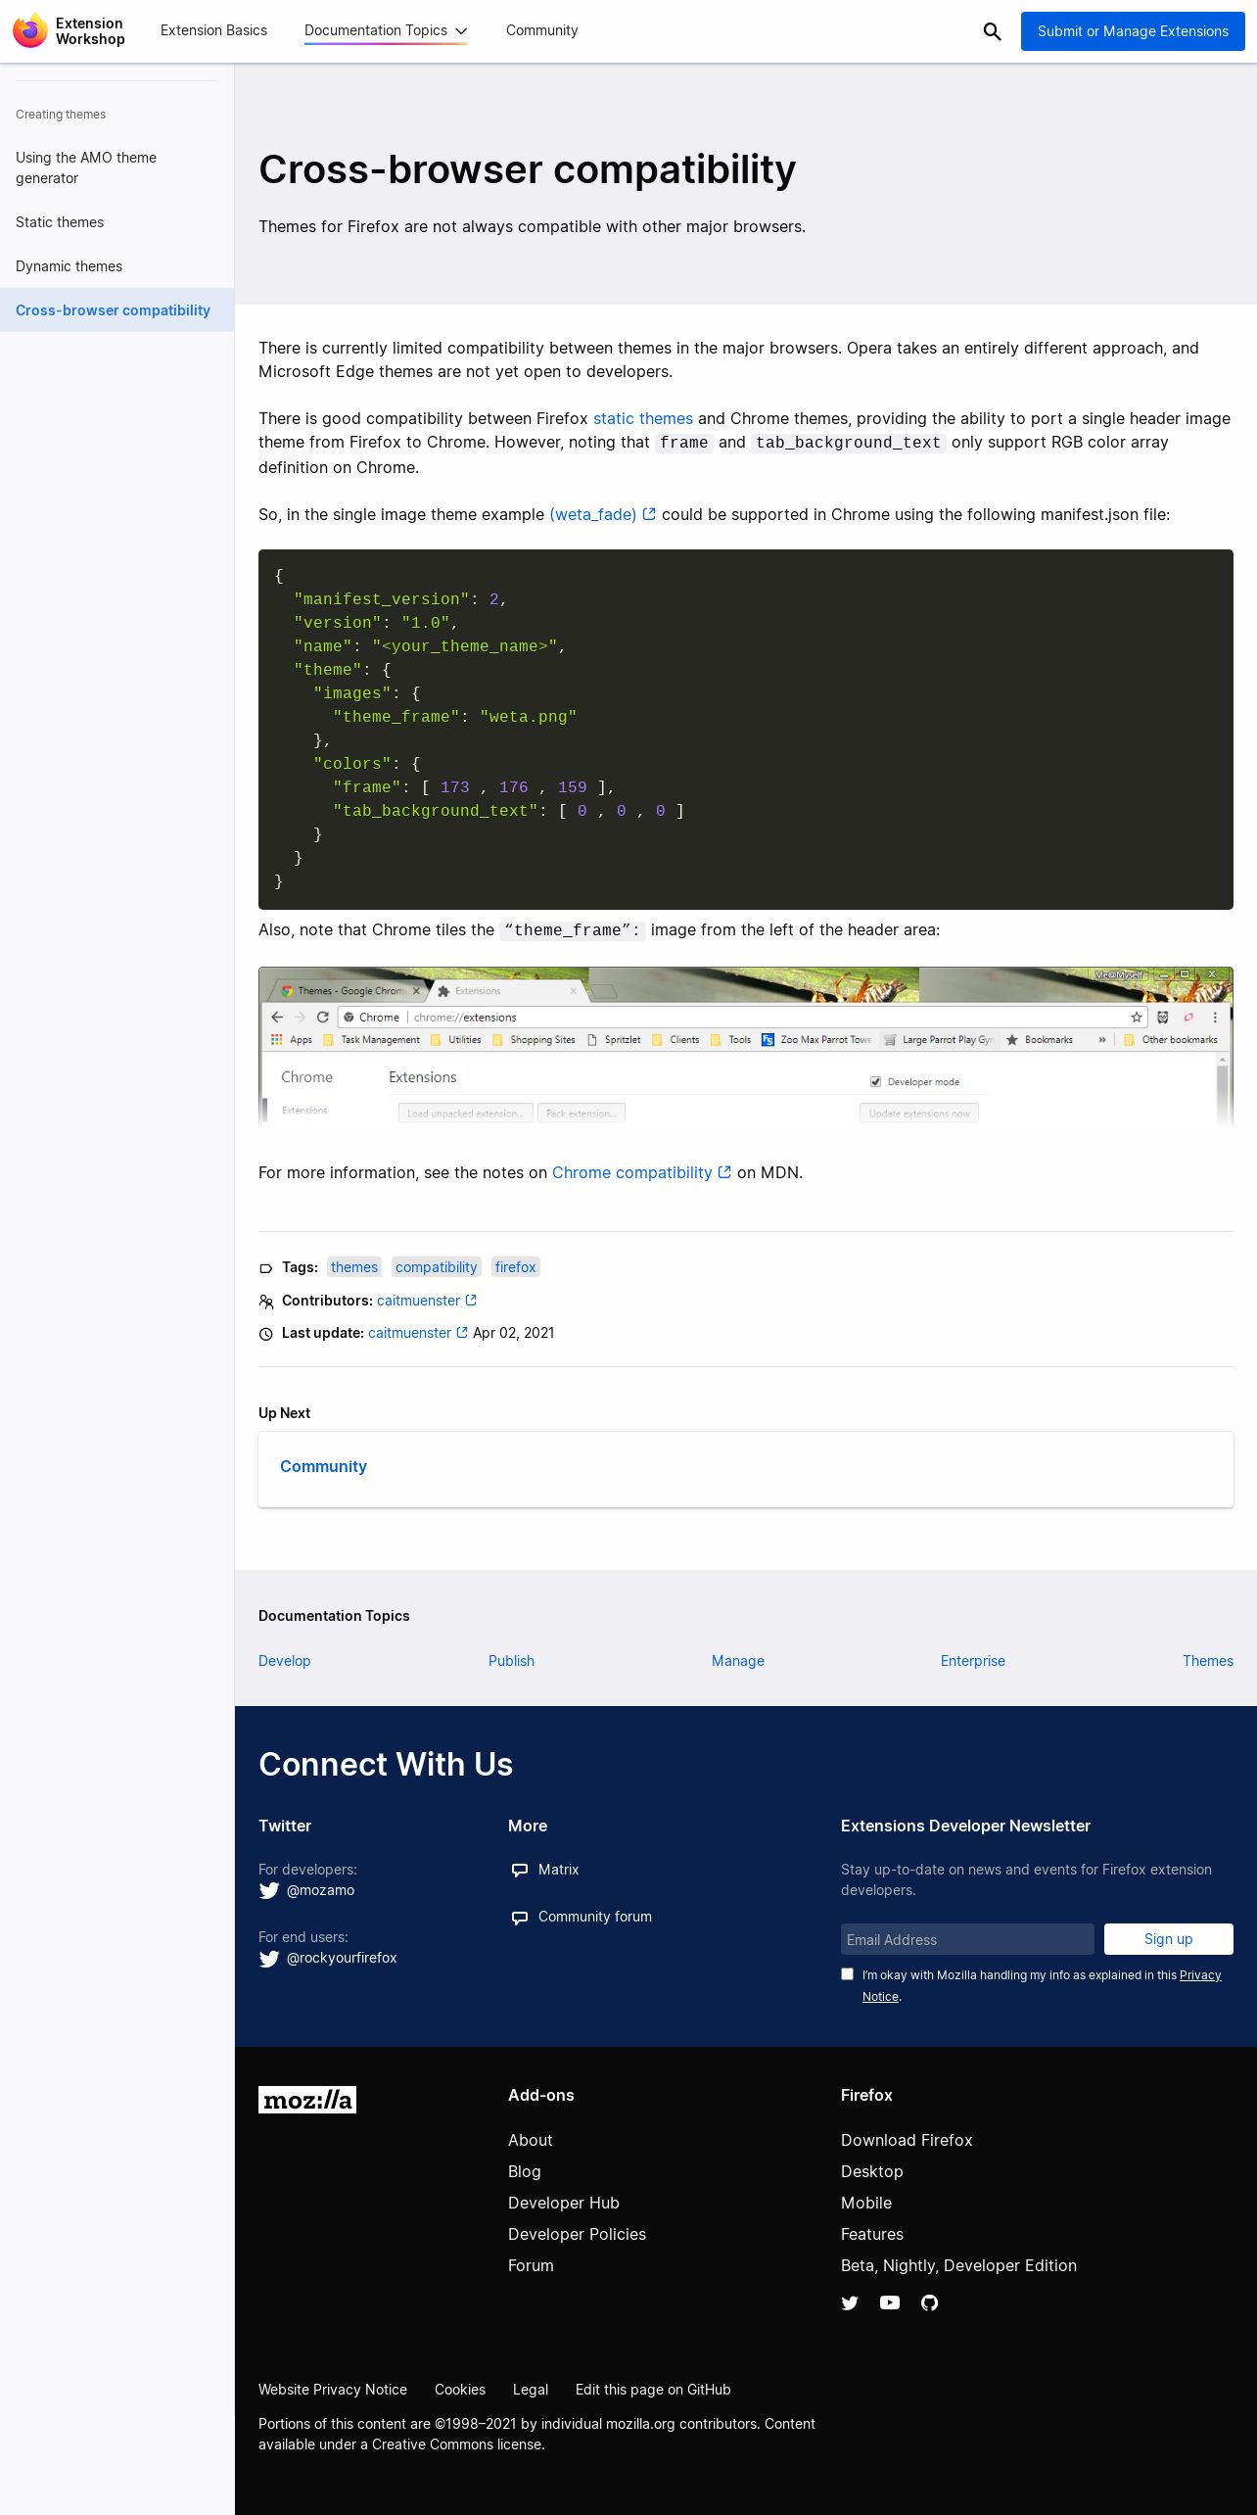
Task: Open the Chrome compatibility MDN link
Action: (631, 1172)
